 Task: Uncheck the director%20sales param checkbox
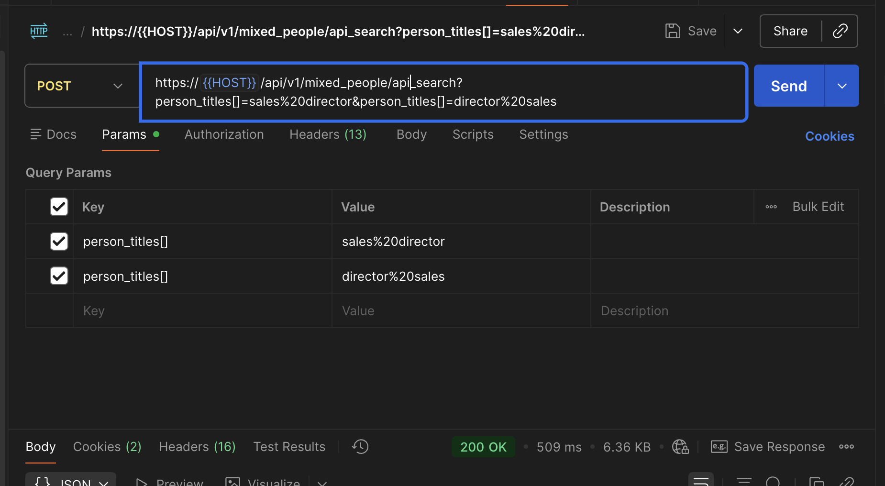(59, 276)
